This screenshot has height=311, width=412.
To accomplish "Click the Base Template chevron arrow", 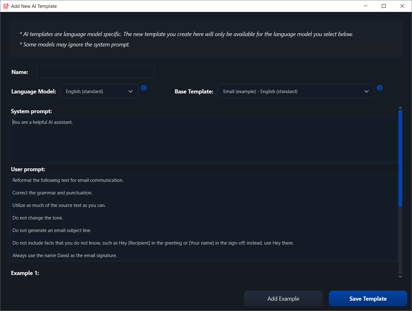I will (x=366, y=91).
